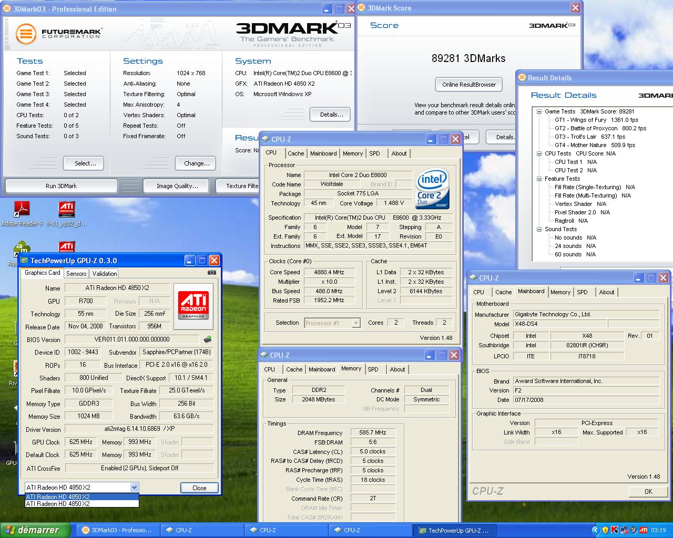Image resolution: width=673 pixels, height=538 pixels.
Task: Open the GPU-Z graphics card selector dropdown arrow
Action: 134,487
